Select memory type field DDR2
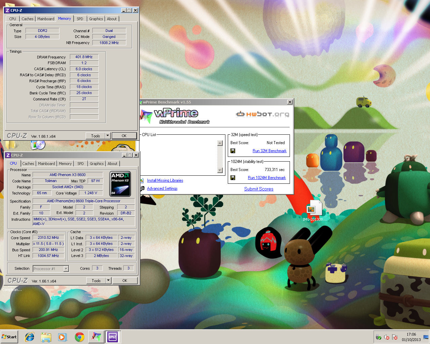The height and width of the screenshot is (344, 430). click(x=43, y=31)
